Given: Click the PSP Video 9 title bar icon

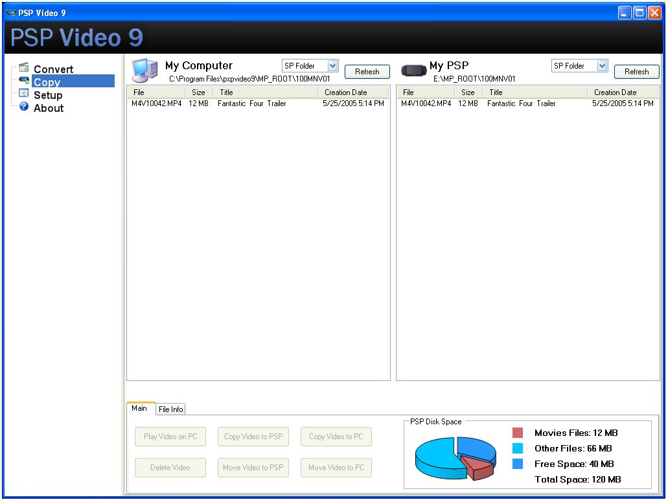Looking at the screenshot, I should (10, 13).
